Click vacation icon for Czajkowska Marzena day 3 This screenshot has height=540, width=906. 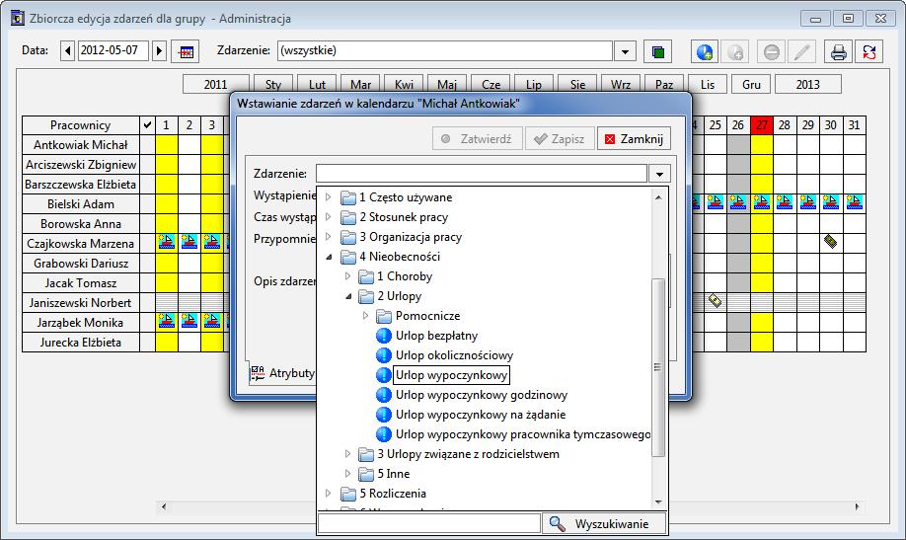pyautogui.click(x=212, y=242)
